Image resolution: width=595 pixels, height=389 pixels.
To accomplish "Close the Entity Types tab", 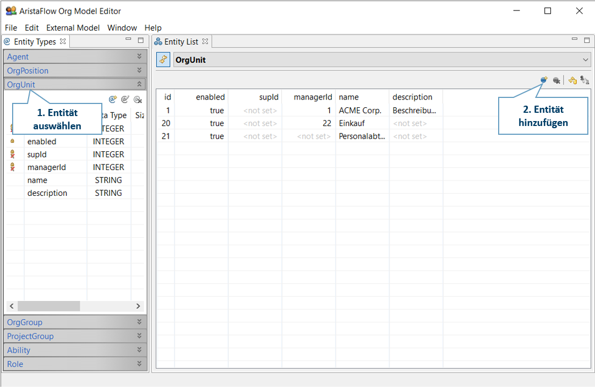I will coord(63,41).
